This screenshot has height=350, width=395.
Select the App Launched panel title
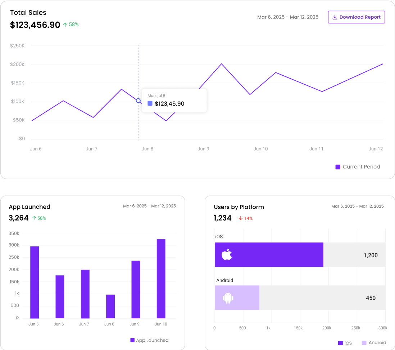(x=29, y=207)
